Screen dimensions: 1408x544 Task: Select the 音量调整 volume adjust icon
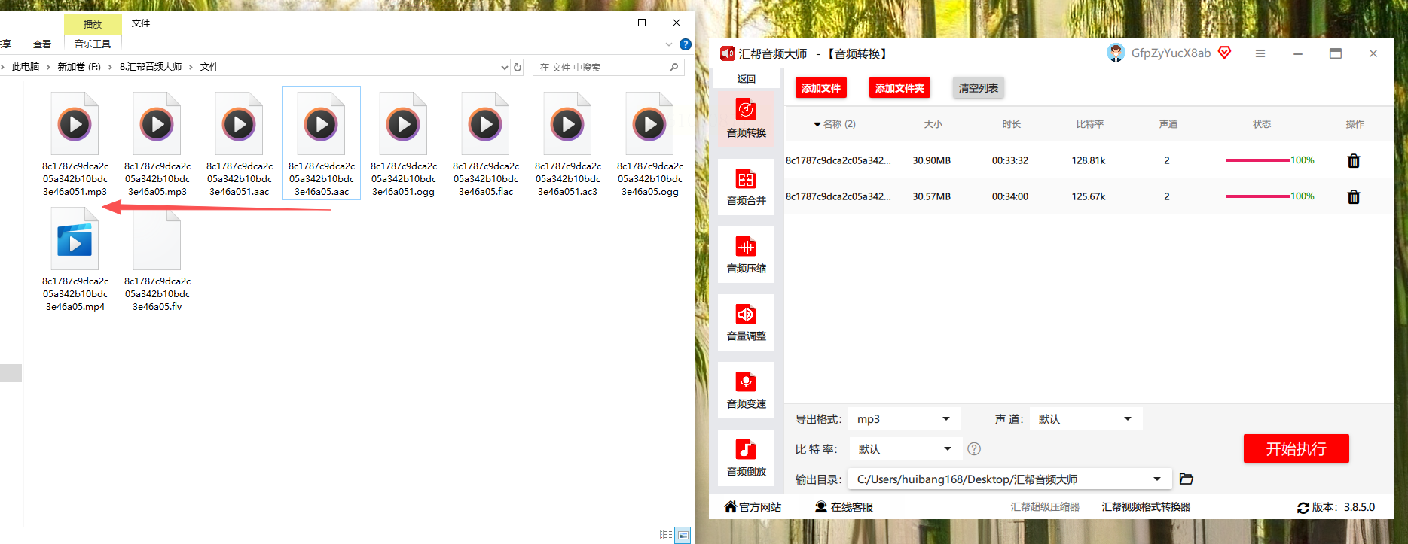click(x=746, y=321)
